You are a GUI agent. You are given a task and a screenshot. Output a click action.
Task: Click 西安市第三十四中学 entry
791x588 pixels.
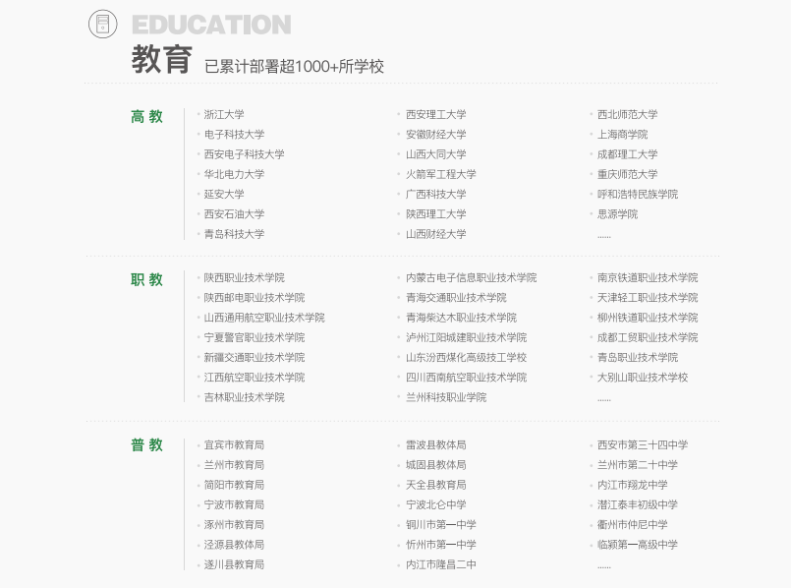click(x=643, y=445)
